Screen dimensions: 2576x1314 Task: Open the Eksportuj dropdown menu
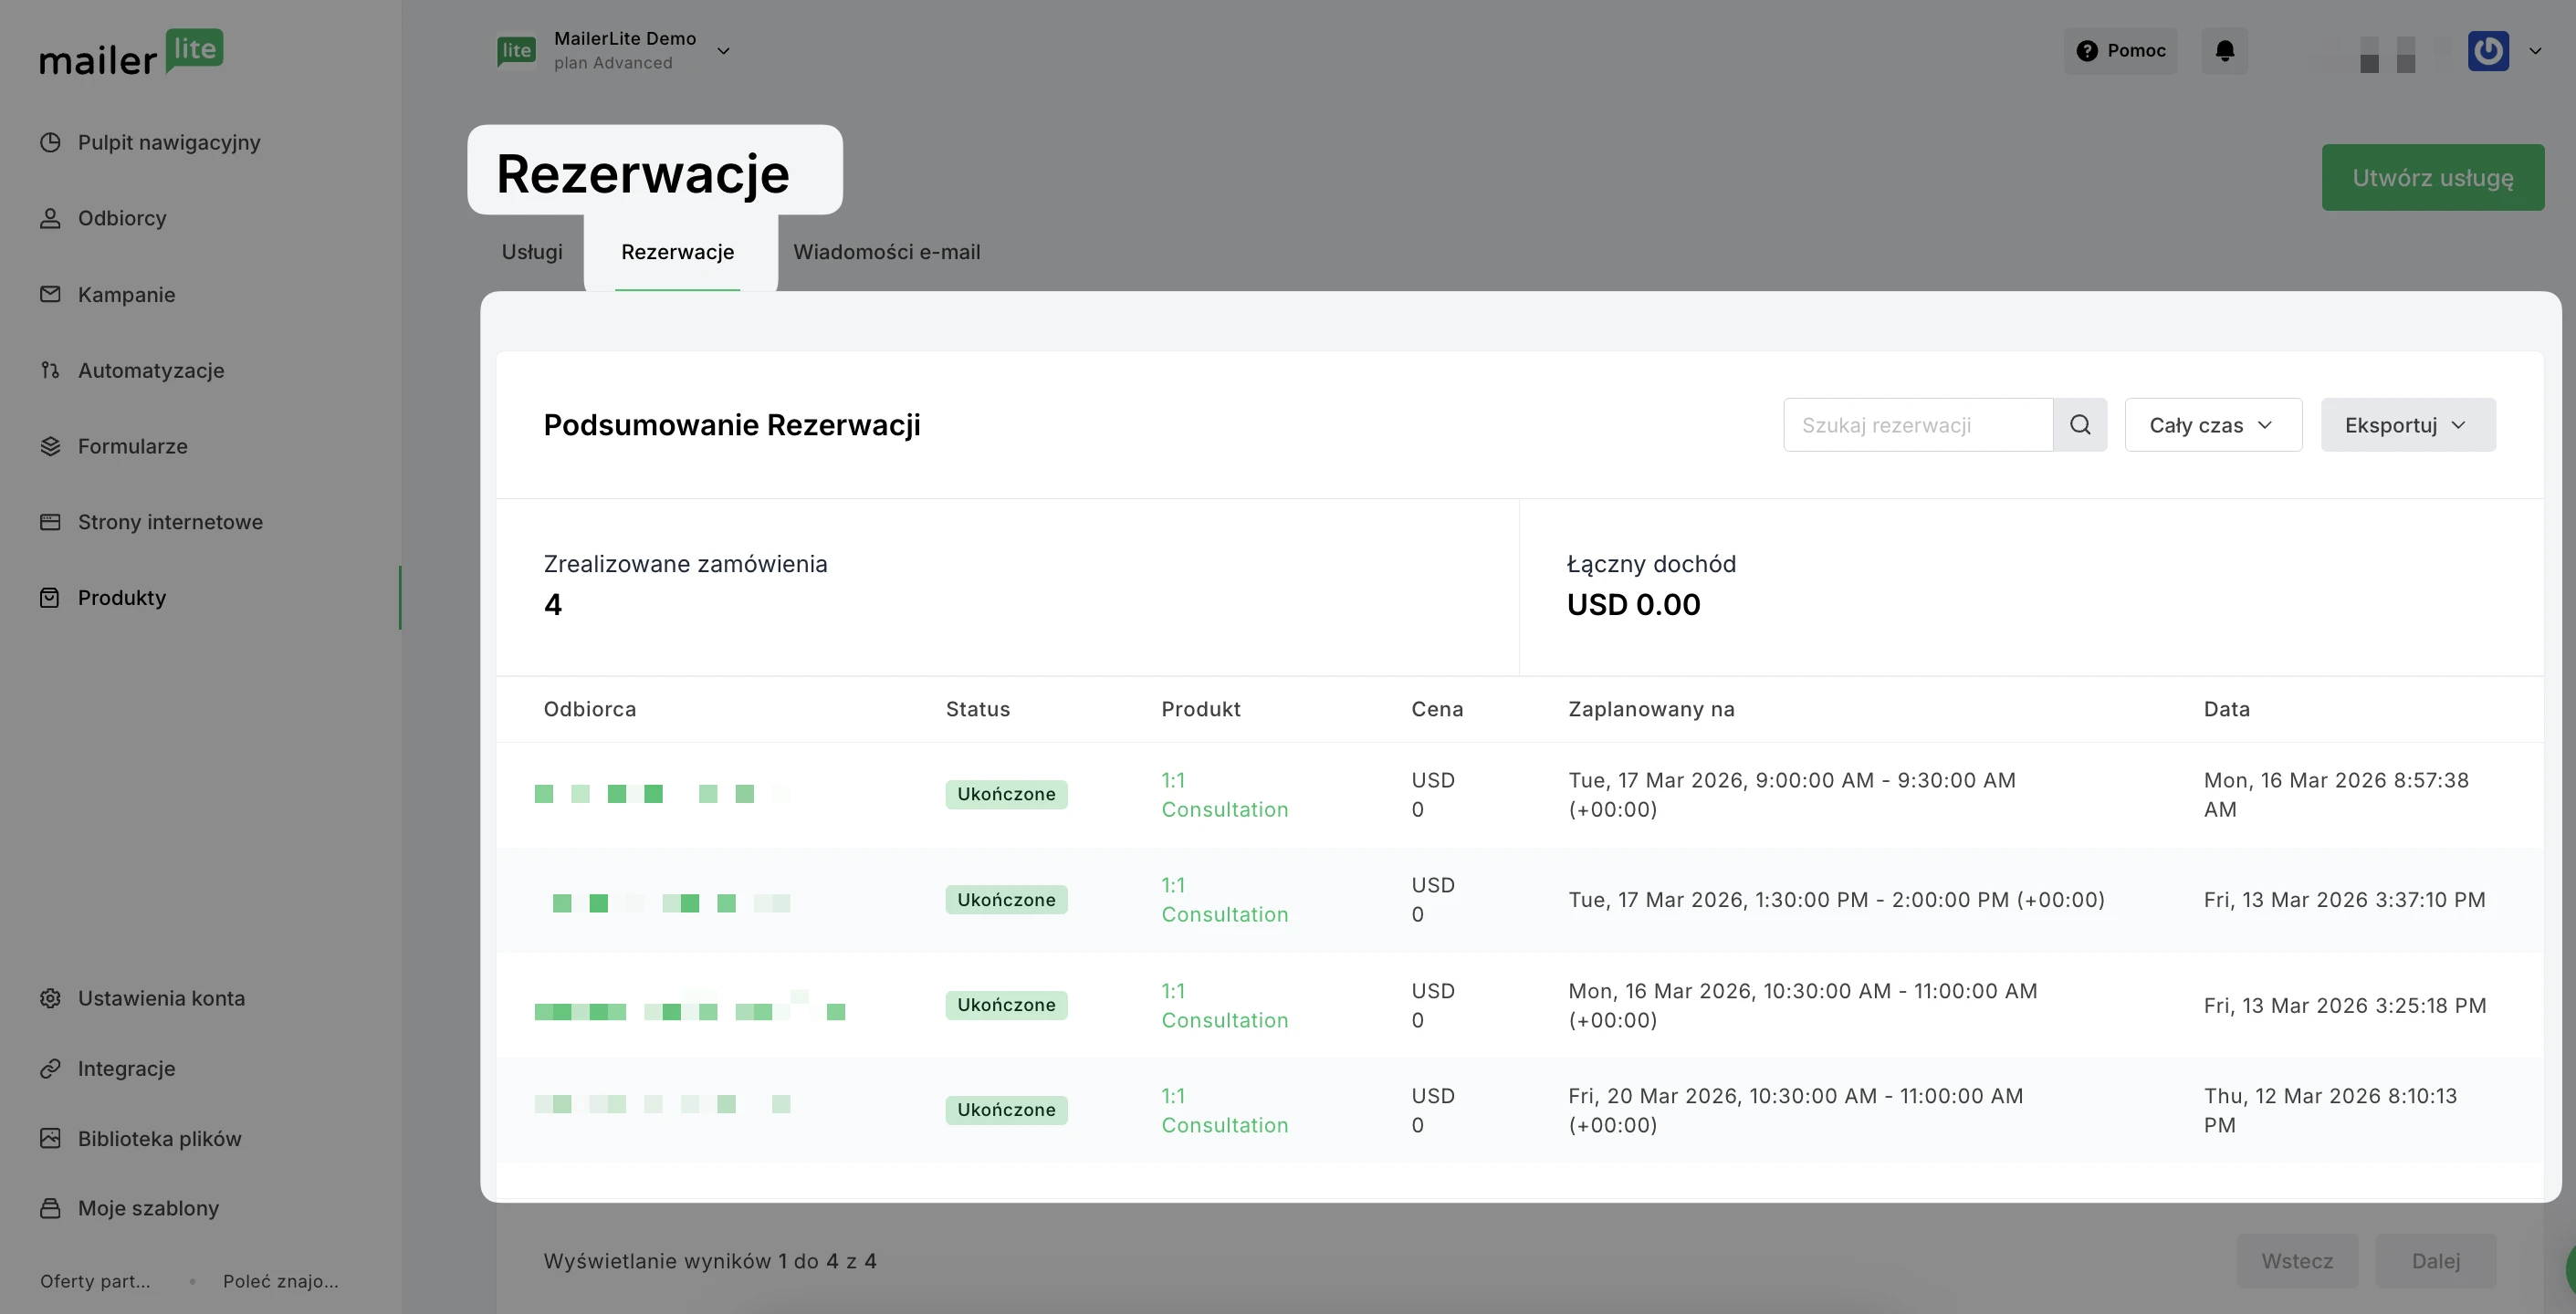click(x=2407, y=425)
